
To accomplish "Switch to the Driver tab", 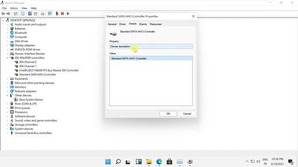I will 122,24.
